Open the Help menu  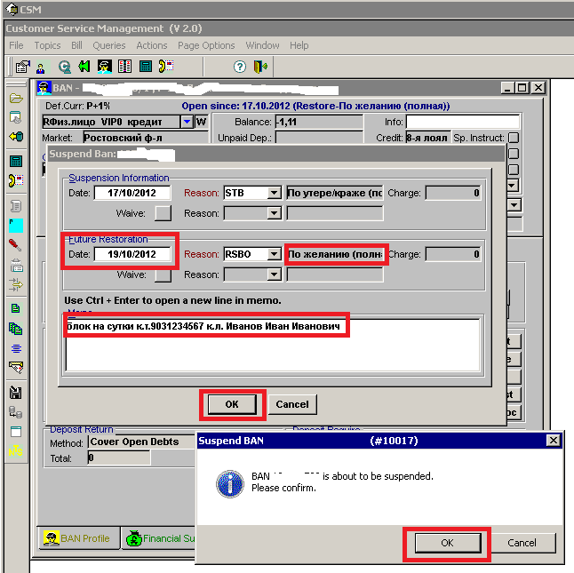click(x=299, y=45)
